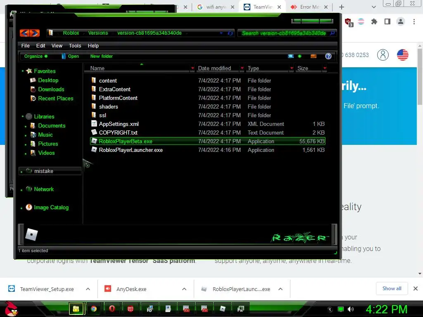The height and width of the screenshot is (317, 423).
Task: Select the content folder icon
Action: tap(94, 80)
